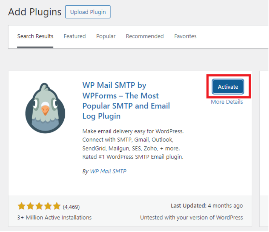Open the WP Mail SMTP plugin title link

[x=126, y=101]
